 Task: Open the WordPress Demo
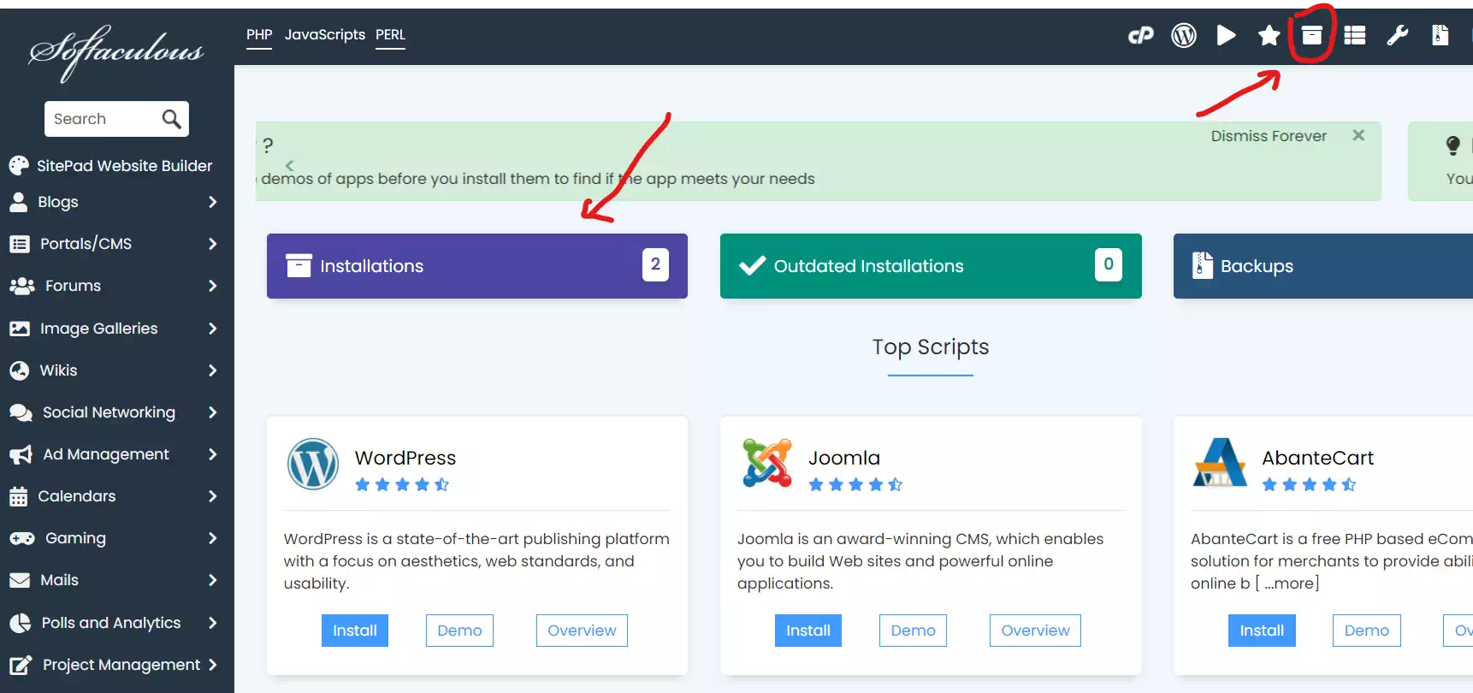click(x=459, y=631)
